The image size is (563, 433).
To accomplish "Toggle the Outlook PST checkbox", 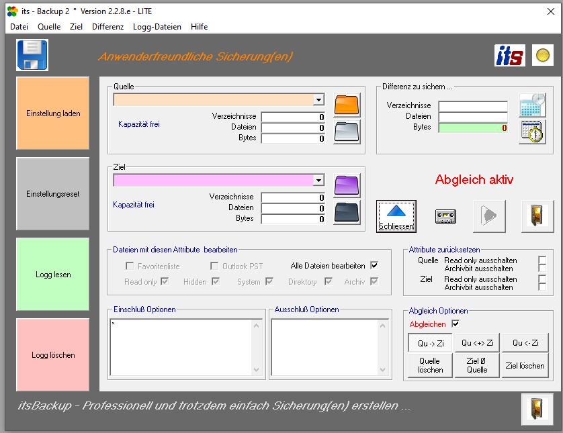I will click(x=214, y=266).
